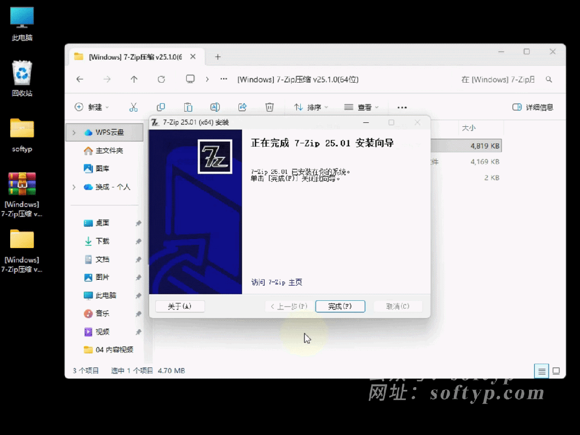
Task: Open 此电脑 in navigation pane
Action: [x=100, y=295]
